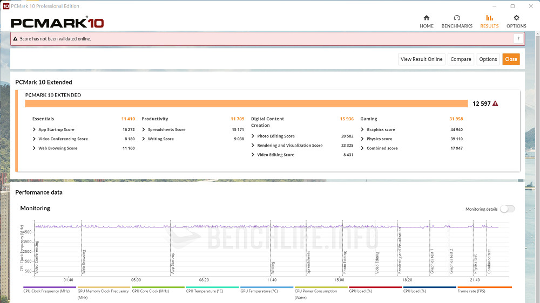Expand Video Conferencing Score row

(35, 139)
